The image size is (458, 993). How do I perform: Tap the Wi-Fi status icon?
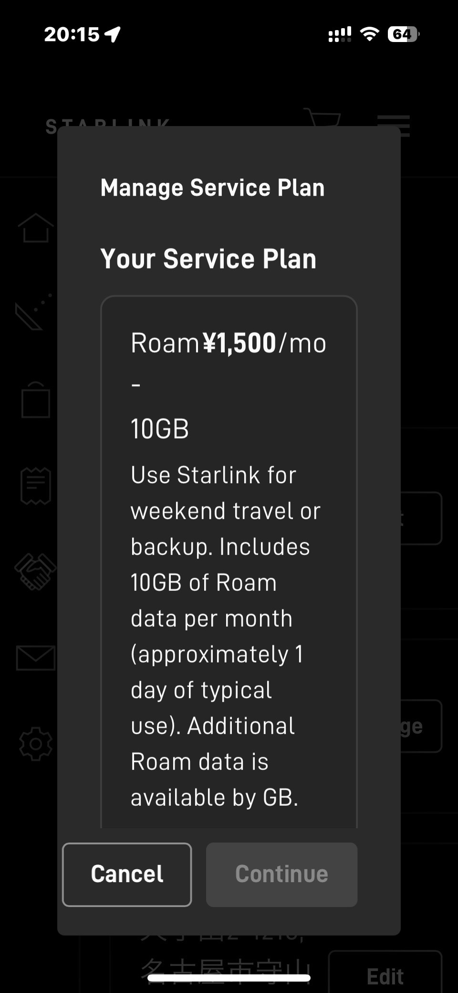pos(369,34)
